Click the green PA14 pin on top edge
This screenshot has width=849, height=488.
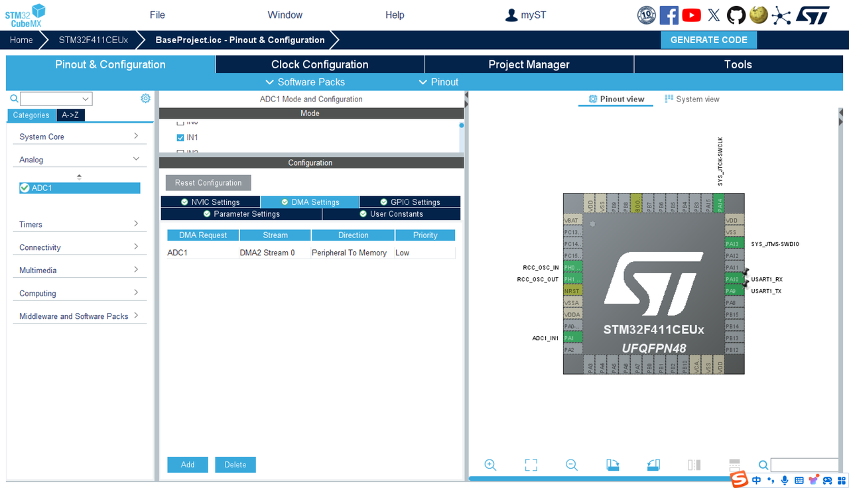[x=720, y=203]
